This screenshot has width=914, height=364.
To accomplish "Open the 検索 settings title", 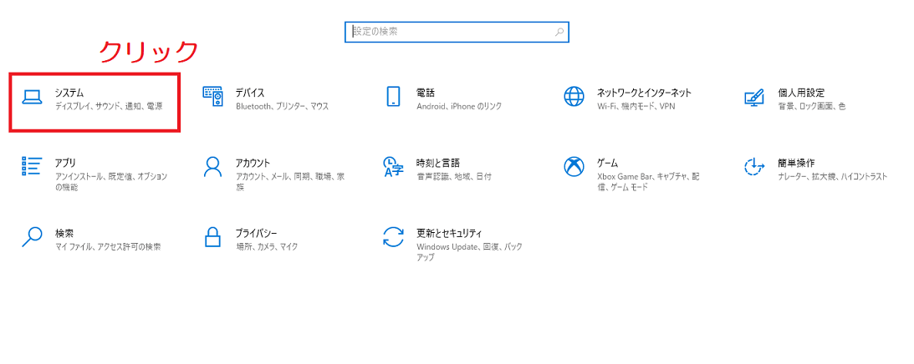I will tap(64, 232).
